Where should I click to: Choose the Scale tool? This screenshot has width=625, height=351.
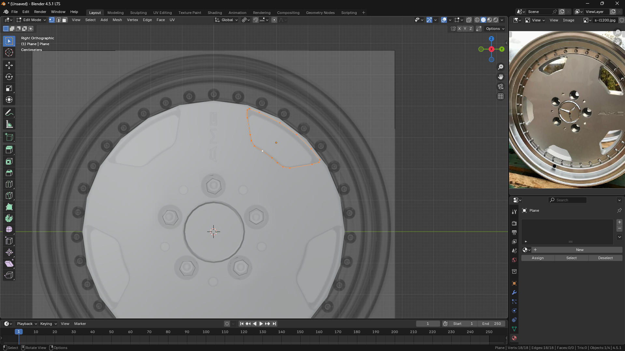point(9,88)
